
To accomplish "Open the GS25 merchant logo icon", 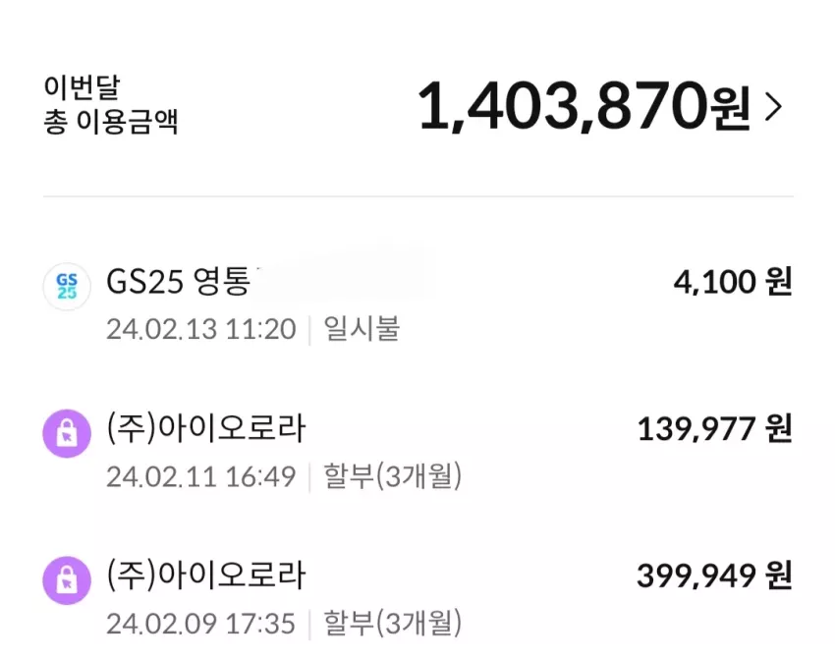I will (x=67, y=287).
